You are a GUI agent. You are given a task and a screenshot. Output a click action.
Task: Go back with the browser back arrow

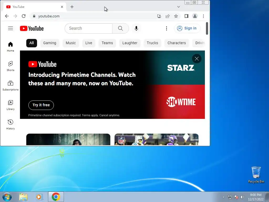[7, 16]
